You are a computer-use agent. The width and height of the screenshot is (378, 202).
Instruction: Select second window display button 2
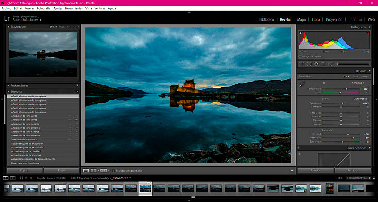[x=13, y=178]
